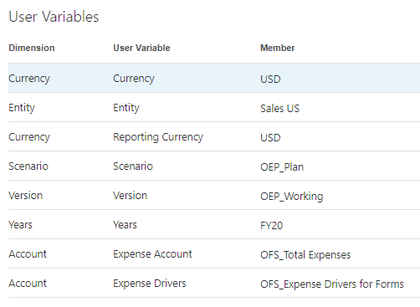420x307 pixels.
Task: Select the Sales US member cell
Action: click(x=279, y=108)
